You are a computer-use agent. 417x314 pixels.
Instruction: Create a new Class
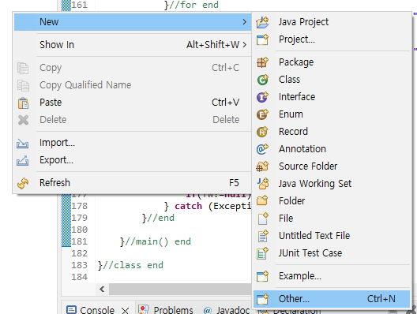(x=332, y=80)
